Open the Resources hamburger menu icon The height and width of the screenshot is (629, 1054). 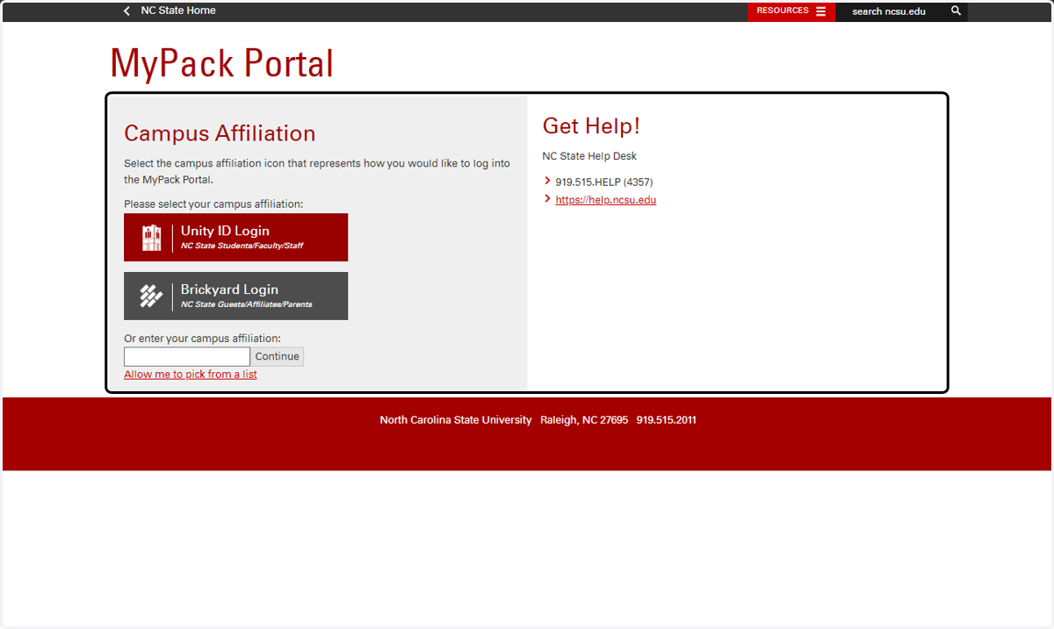click(820, 11)
